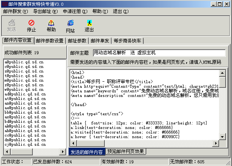The height and width of the screenshot is (166, 232).
Task: Switch to the 邮件参数设置 tab
Action: click(50, 41)
